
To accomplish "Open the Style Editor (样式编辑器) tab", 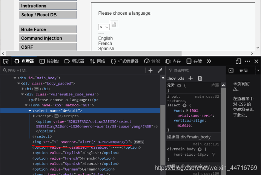I will point(124,61).
